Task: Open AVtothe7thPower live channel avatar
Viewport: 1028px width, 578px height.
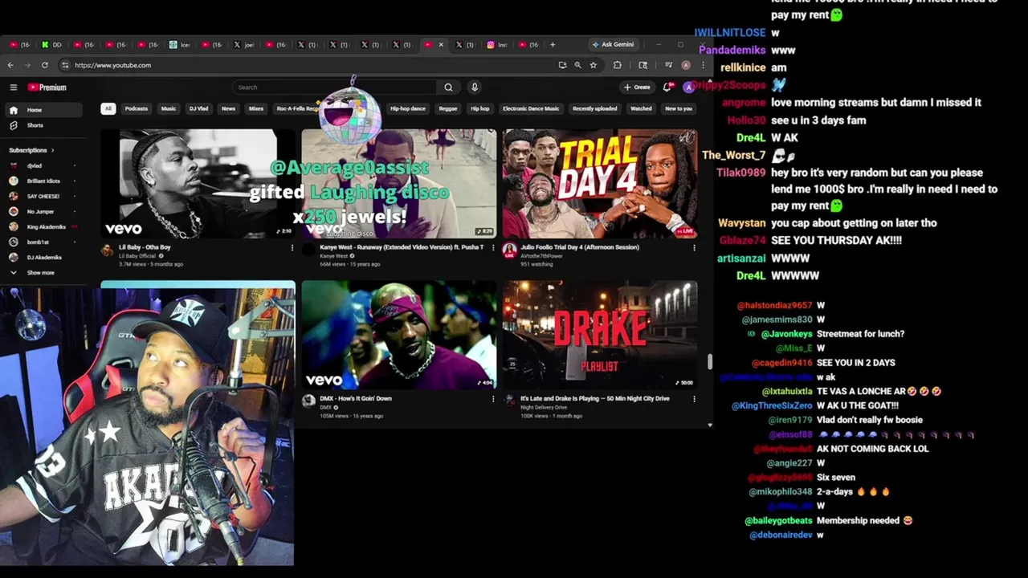Action: (509, 250)
